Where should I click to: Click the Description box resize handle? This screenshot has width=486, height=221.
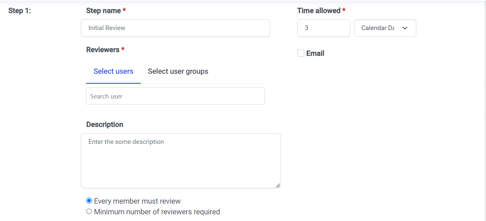tap(278, 185)
